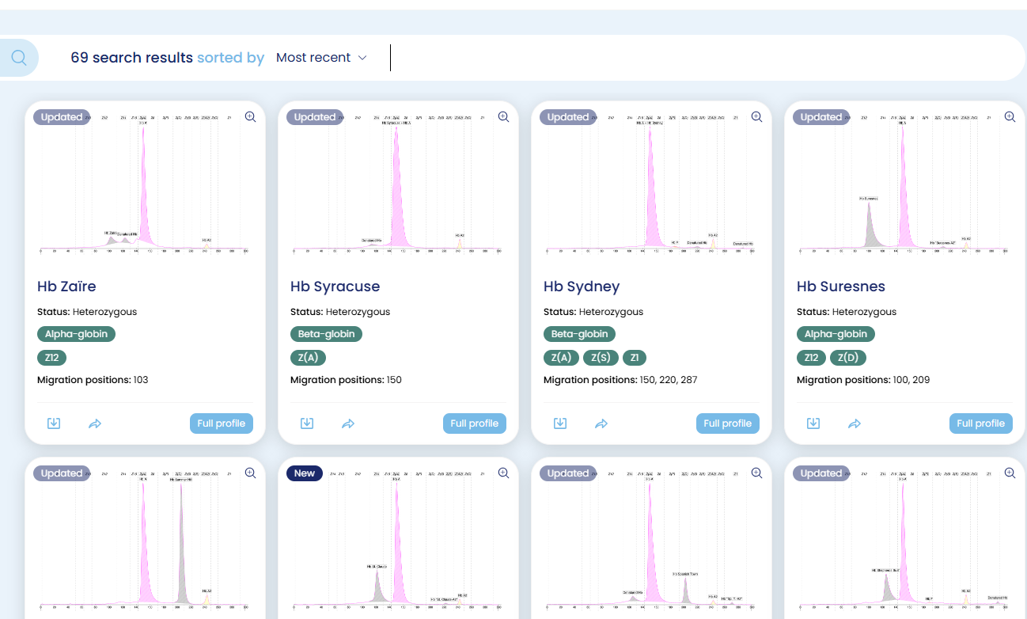Screen dimensions: 1027x619
Task: Open Full profile for Hb Sydney
Action: [x=727, y=423]
